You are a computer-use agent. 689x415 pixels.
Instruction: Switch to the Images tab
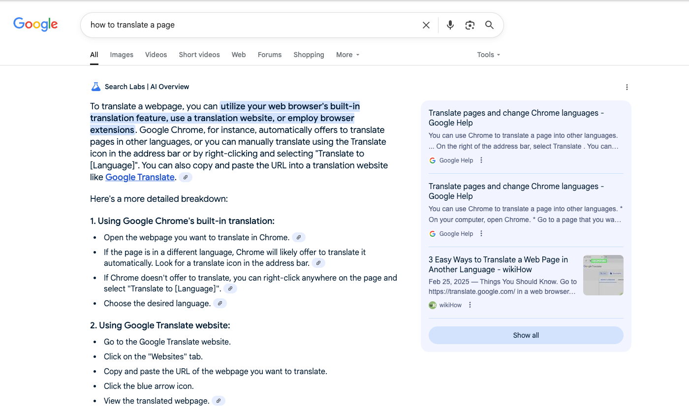tap(122, 55)
